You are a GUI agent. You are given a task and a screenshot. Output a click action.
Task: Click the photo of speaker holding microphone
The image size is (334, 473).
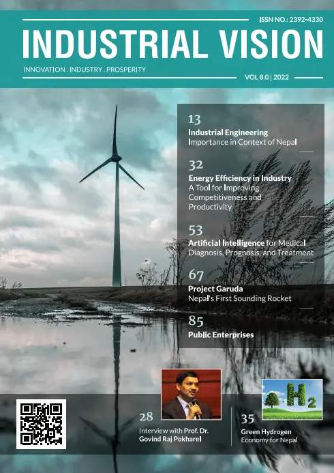click(192, 395)
